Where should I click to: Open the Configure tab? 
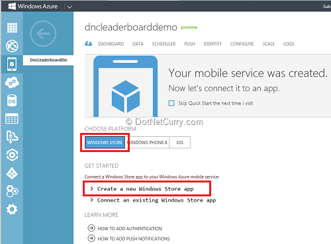[x=242, y=44]
